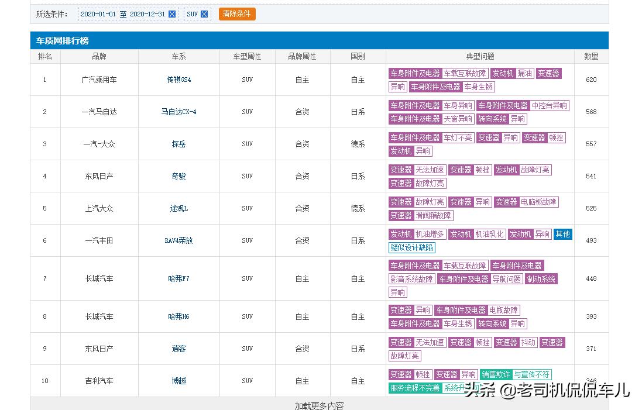642x410 pixels.
Task: Click the 电瓶故障 problem tag
Action: [503, 310]
